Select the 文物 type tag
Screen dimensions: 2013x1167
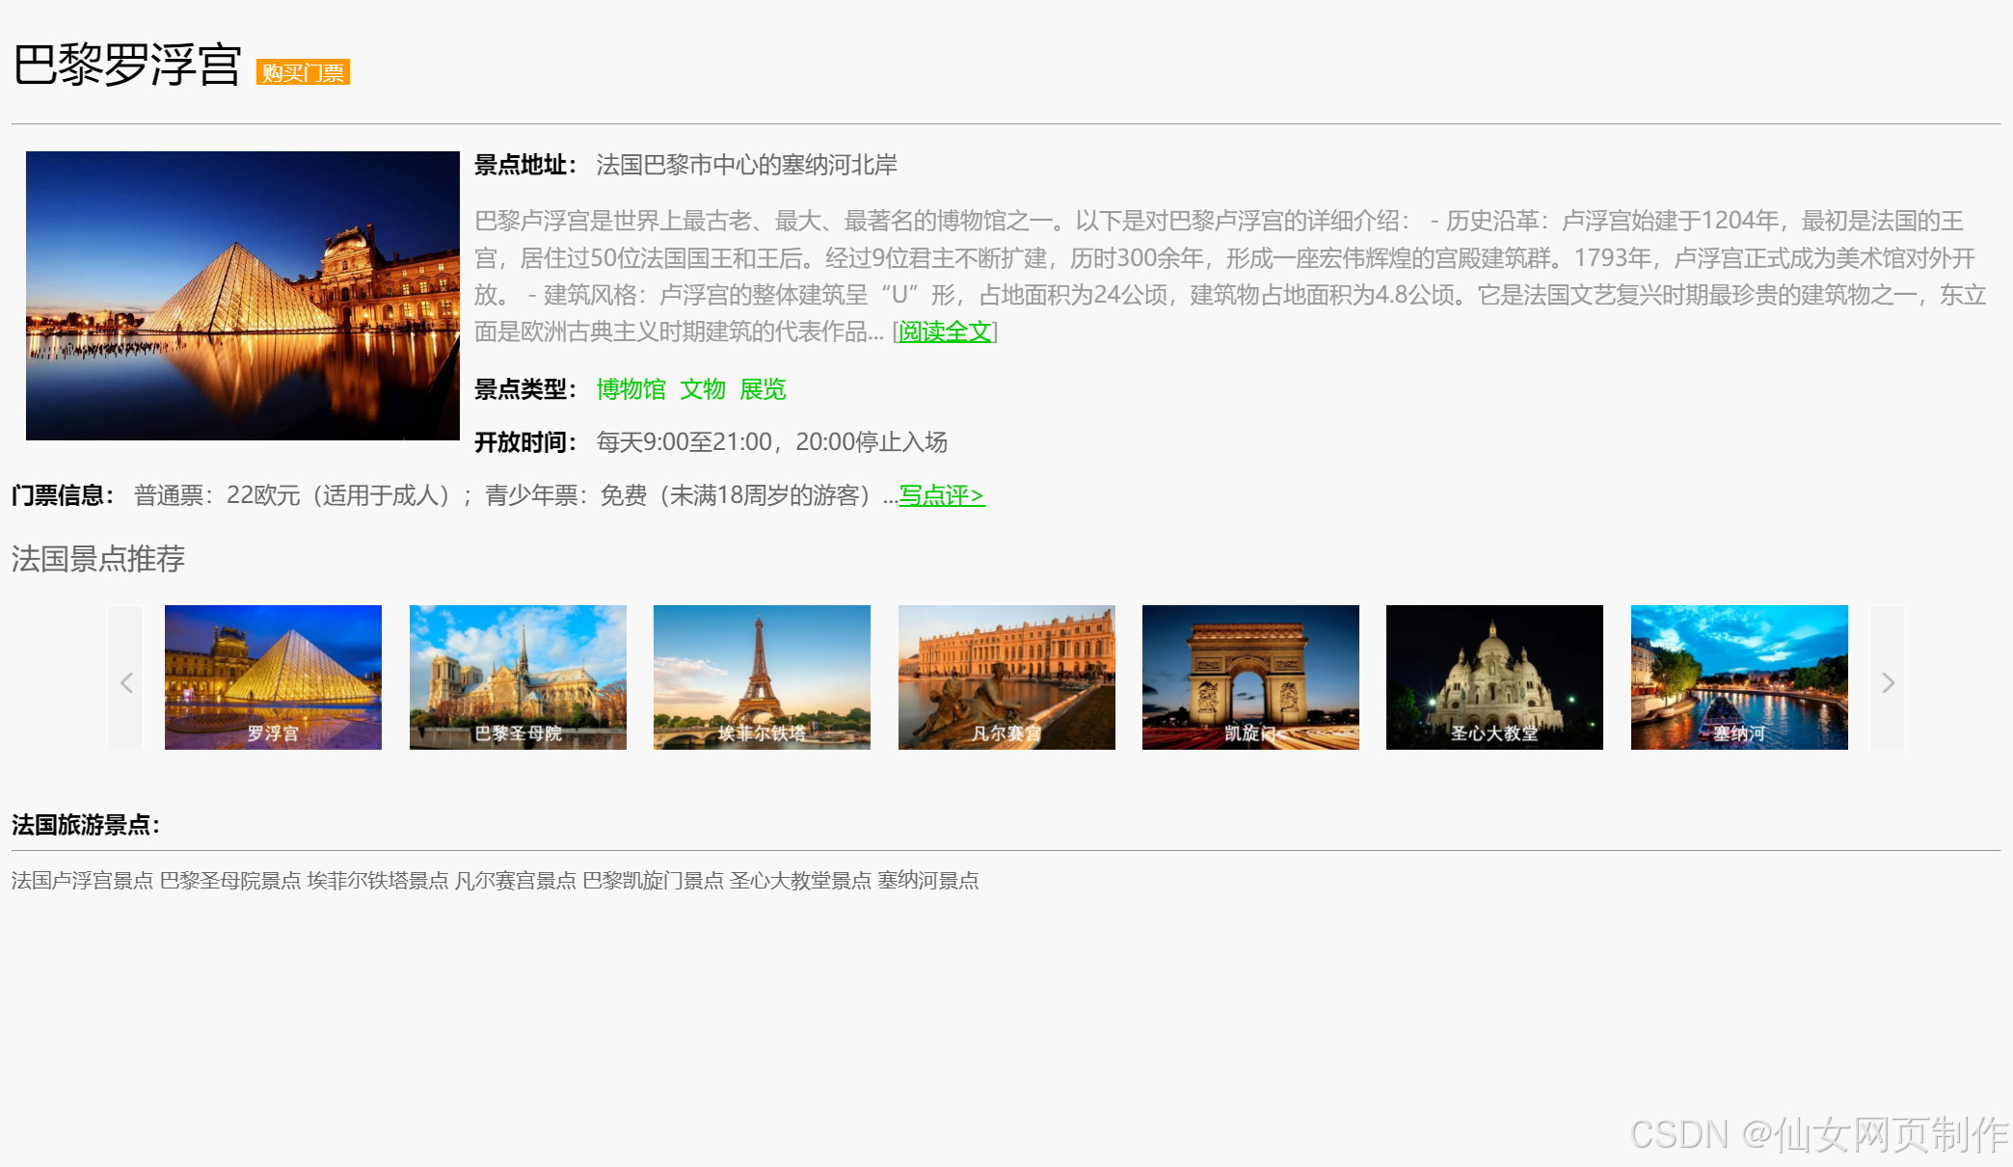click(702, 389)
